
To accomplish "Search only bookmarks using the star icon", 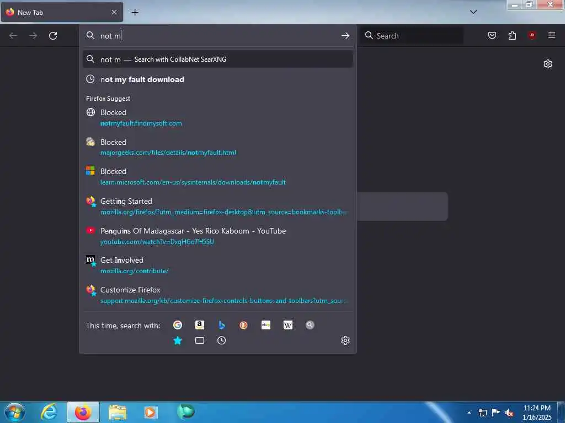I will (178, 340).
